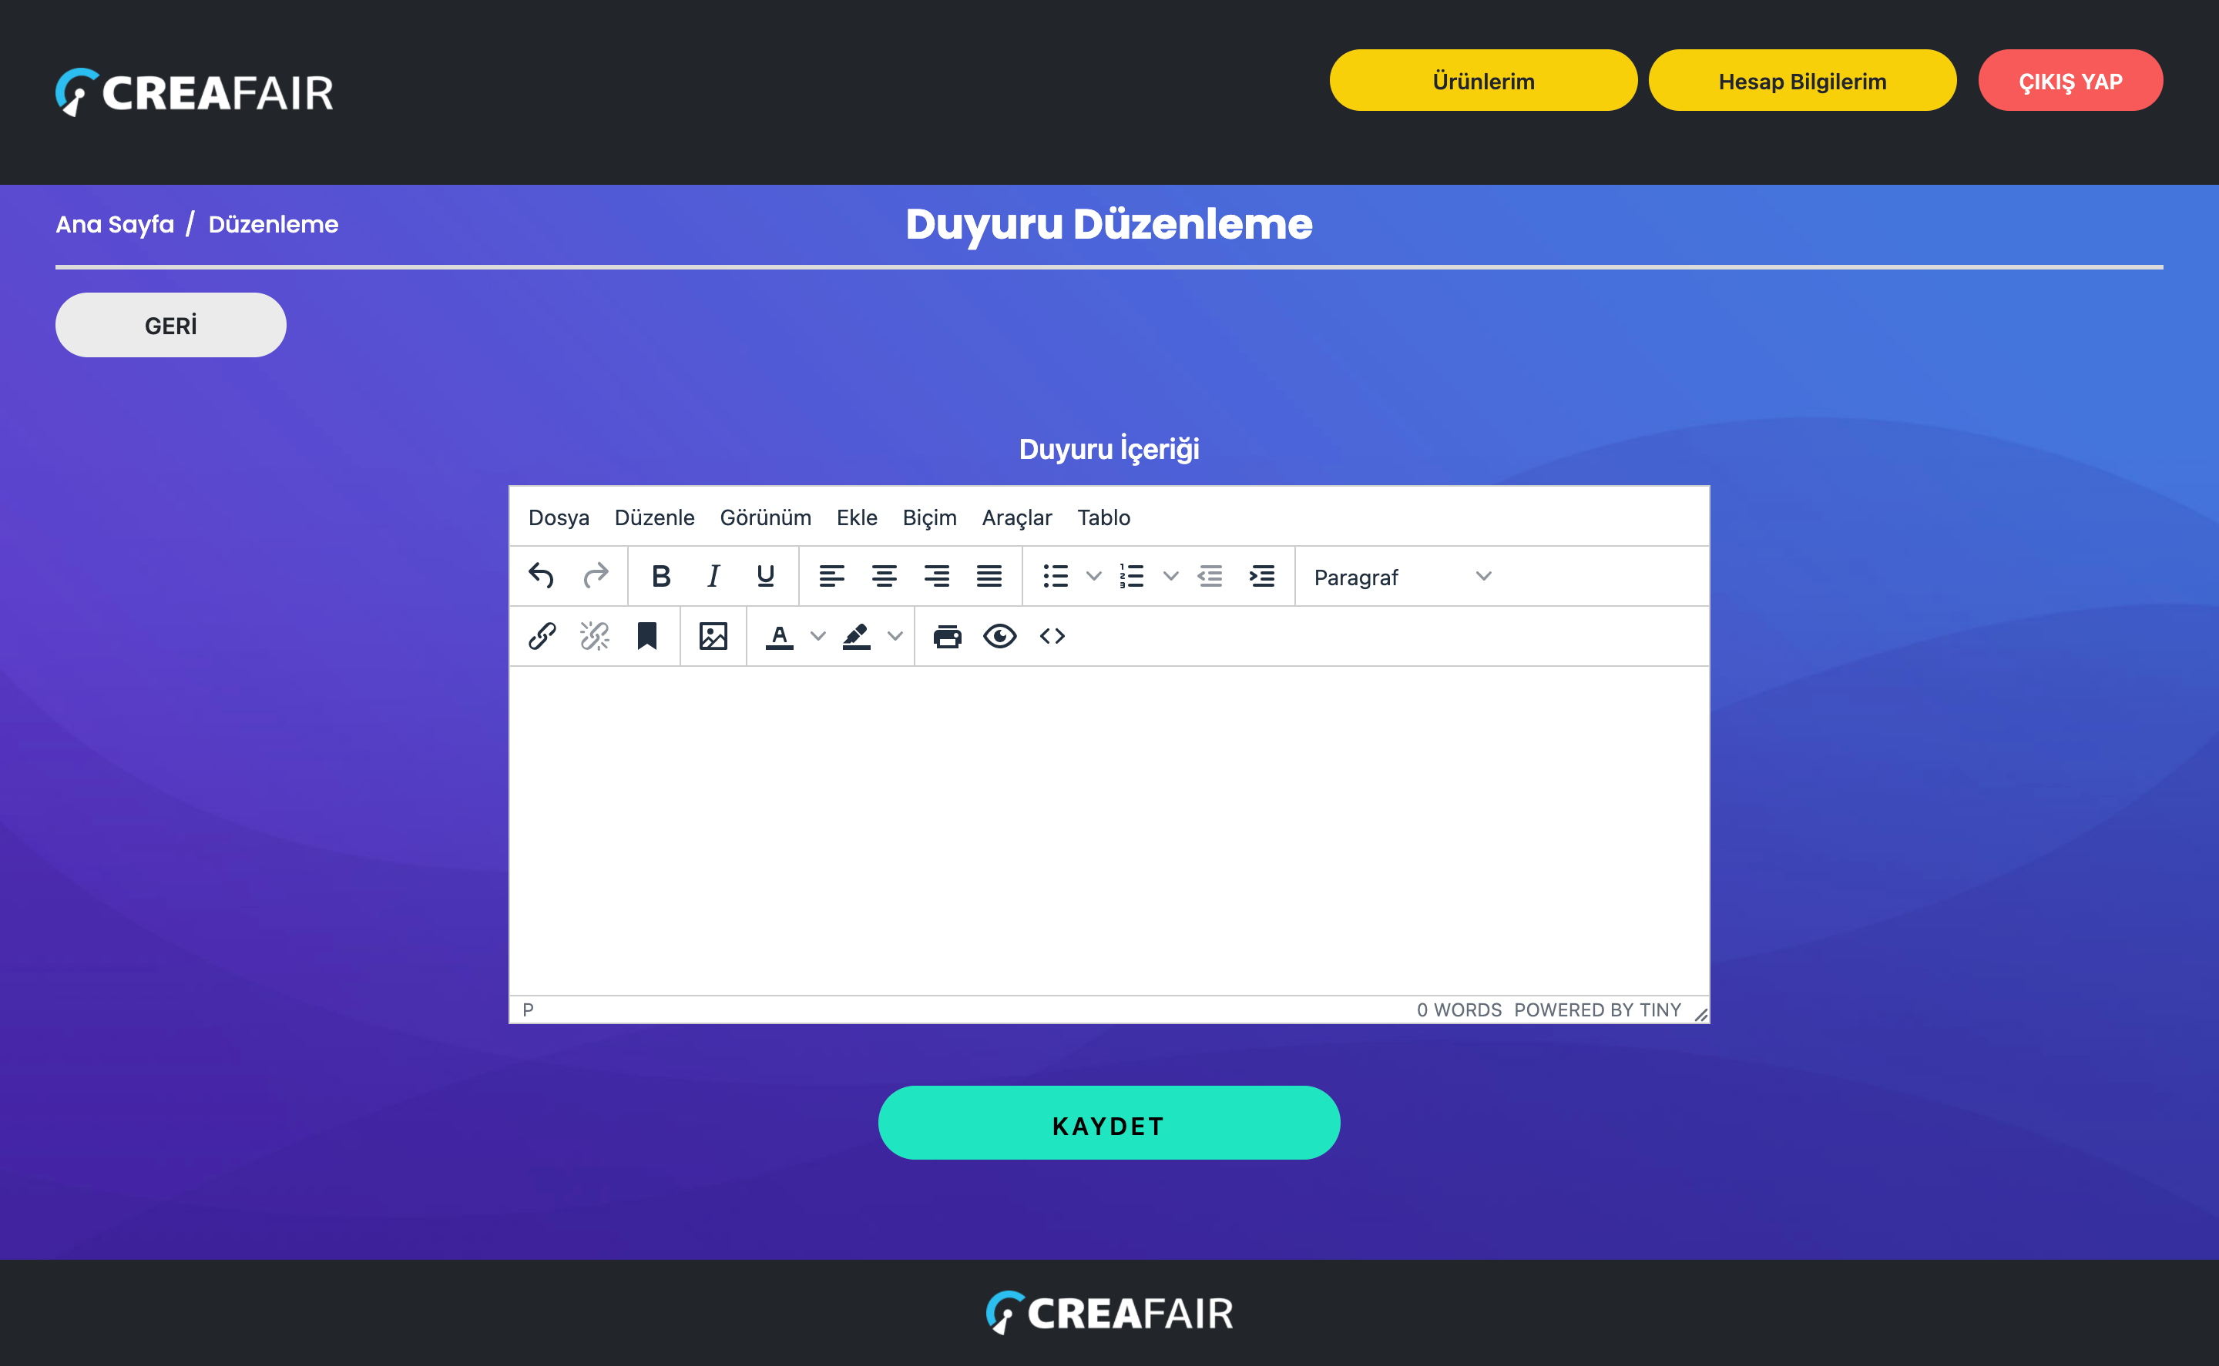The image size is (2219, 1366).
Task: Click the Düzenleme breadcrumb
Action: point(273,224)
